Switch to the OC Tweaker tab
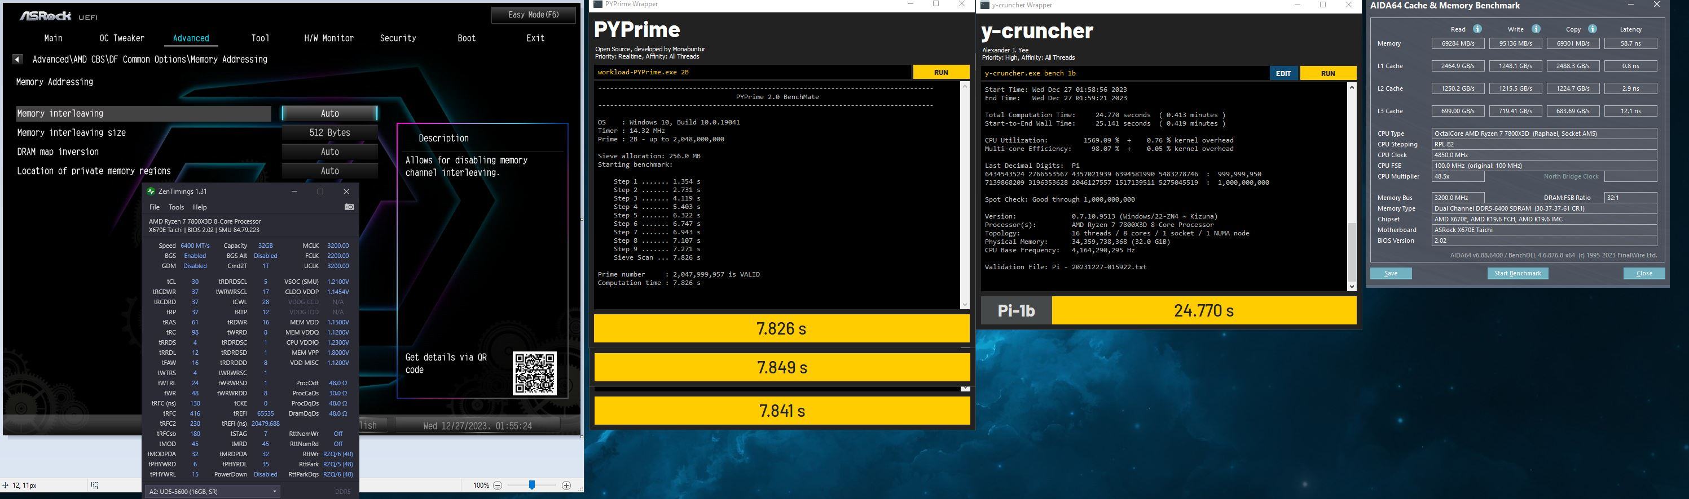 point(122,38)
